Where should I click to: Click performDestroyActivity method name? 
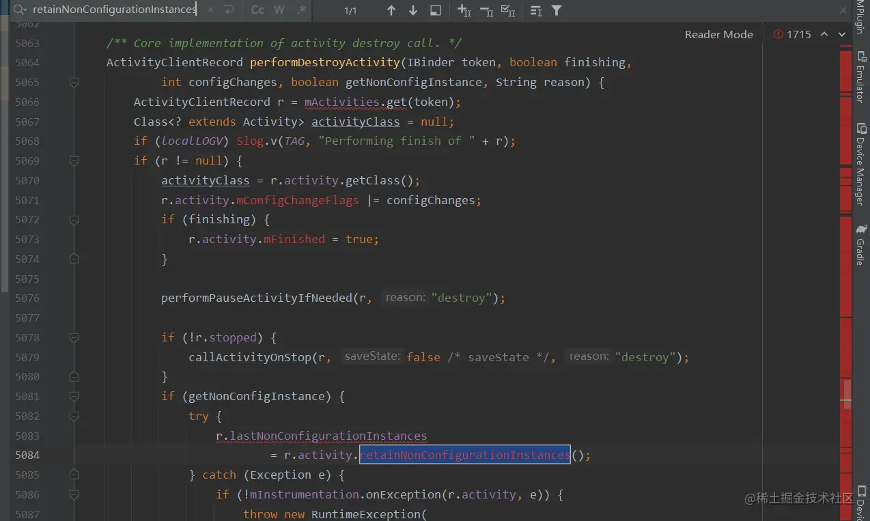(324, 62)
